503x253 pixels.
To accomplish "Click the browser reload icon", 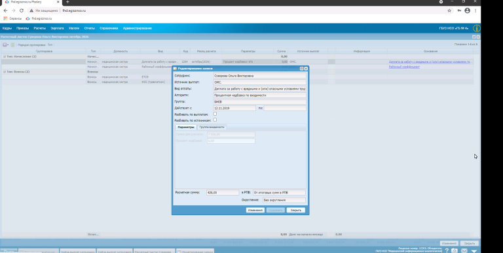I will (22, 10).
